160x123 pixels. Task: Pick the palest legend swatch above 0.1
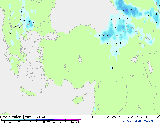tap(4, 120)
